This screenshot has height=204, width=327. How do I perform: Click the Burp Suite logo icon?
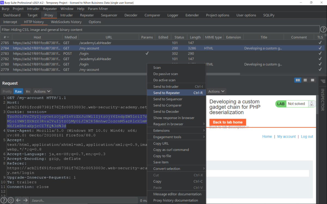pyautogui.click(x=2, y=2)
